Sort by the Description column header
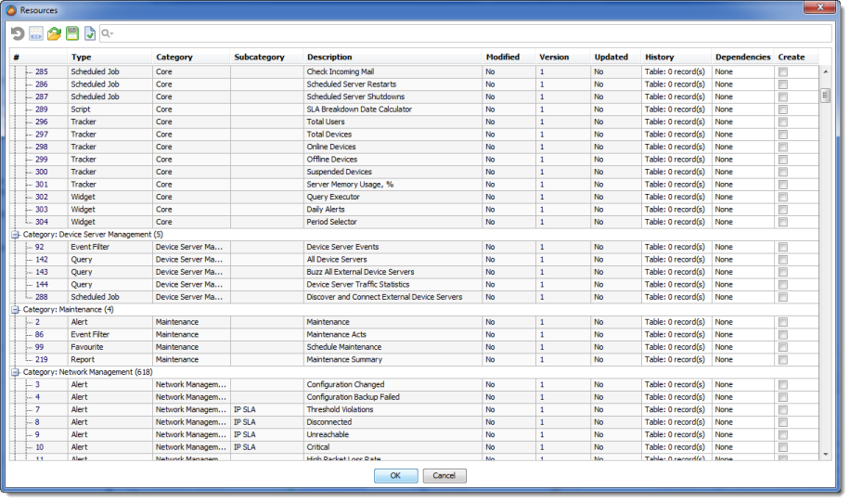The image size is (850, 502). 329,58
